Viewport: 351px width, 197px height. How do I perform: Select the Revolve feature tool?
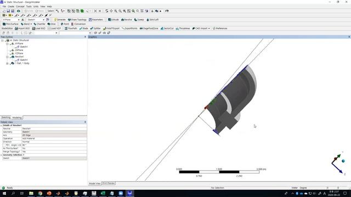(x=127, y=20)
